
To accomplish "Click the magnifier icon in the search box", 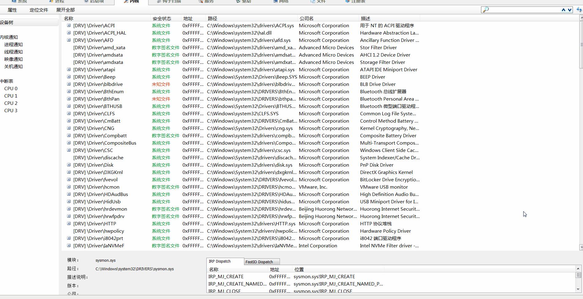I will click(486, 10).
